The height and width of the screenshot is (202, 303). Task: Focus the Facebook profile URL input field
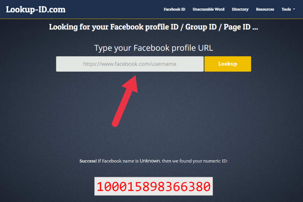[130, 64]
